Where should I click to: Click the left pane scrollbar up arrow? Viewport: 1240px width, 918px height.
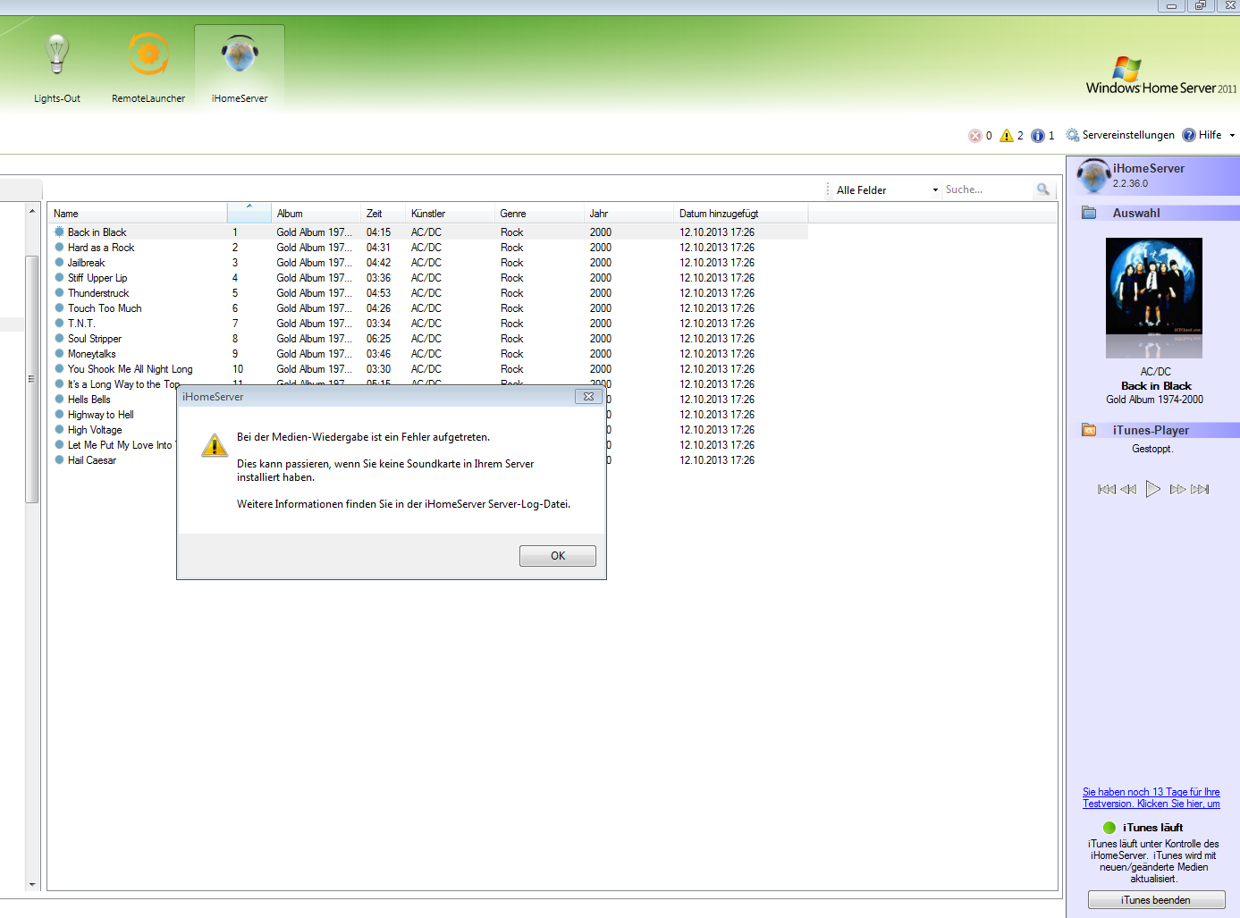(x=32, y=211)
